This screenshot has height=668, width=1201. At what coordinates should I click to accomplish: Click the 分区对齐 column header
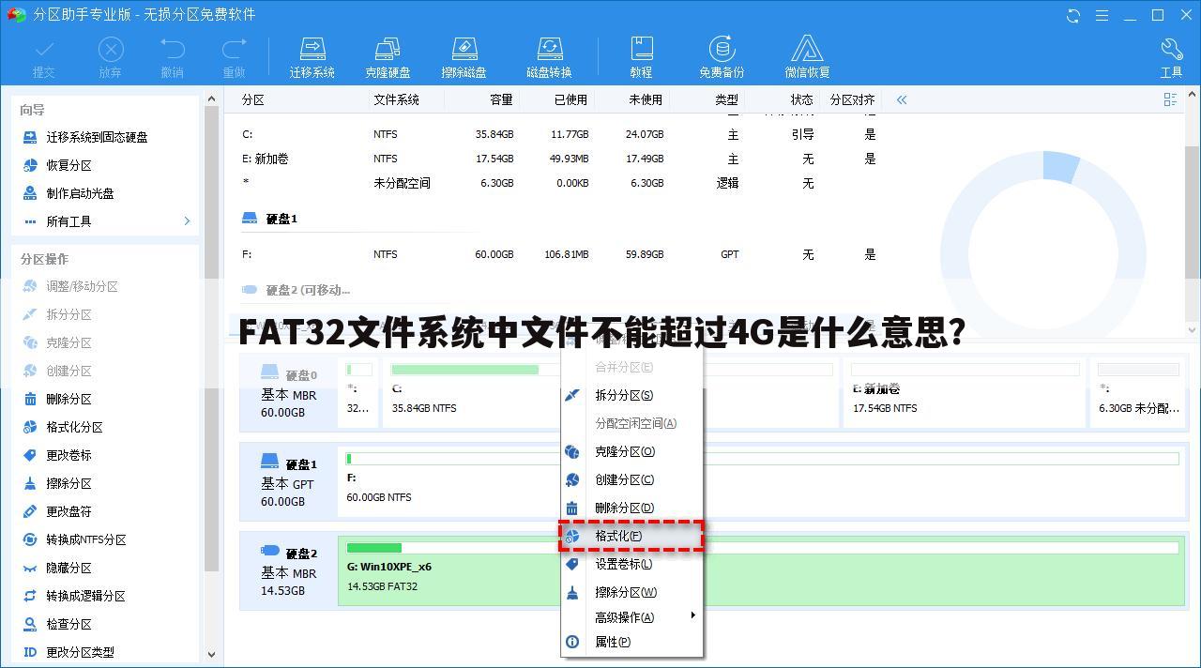(x=853, y=99)
